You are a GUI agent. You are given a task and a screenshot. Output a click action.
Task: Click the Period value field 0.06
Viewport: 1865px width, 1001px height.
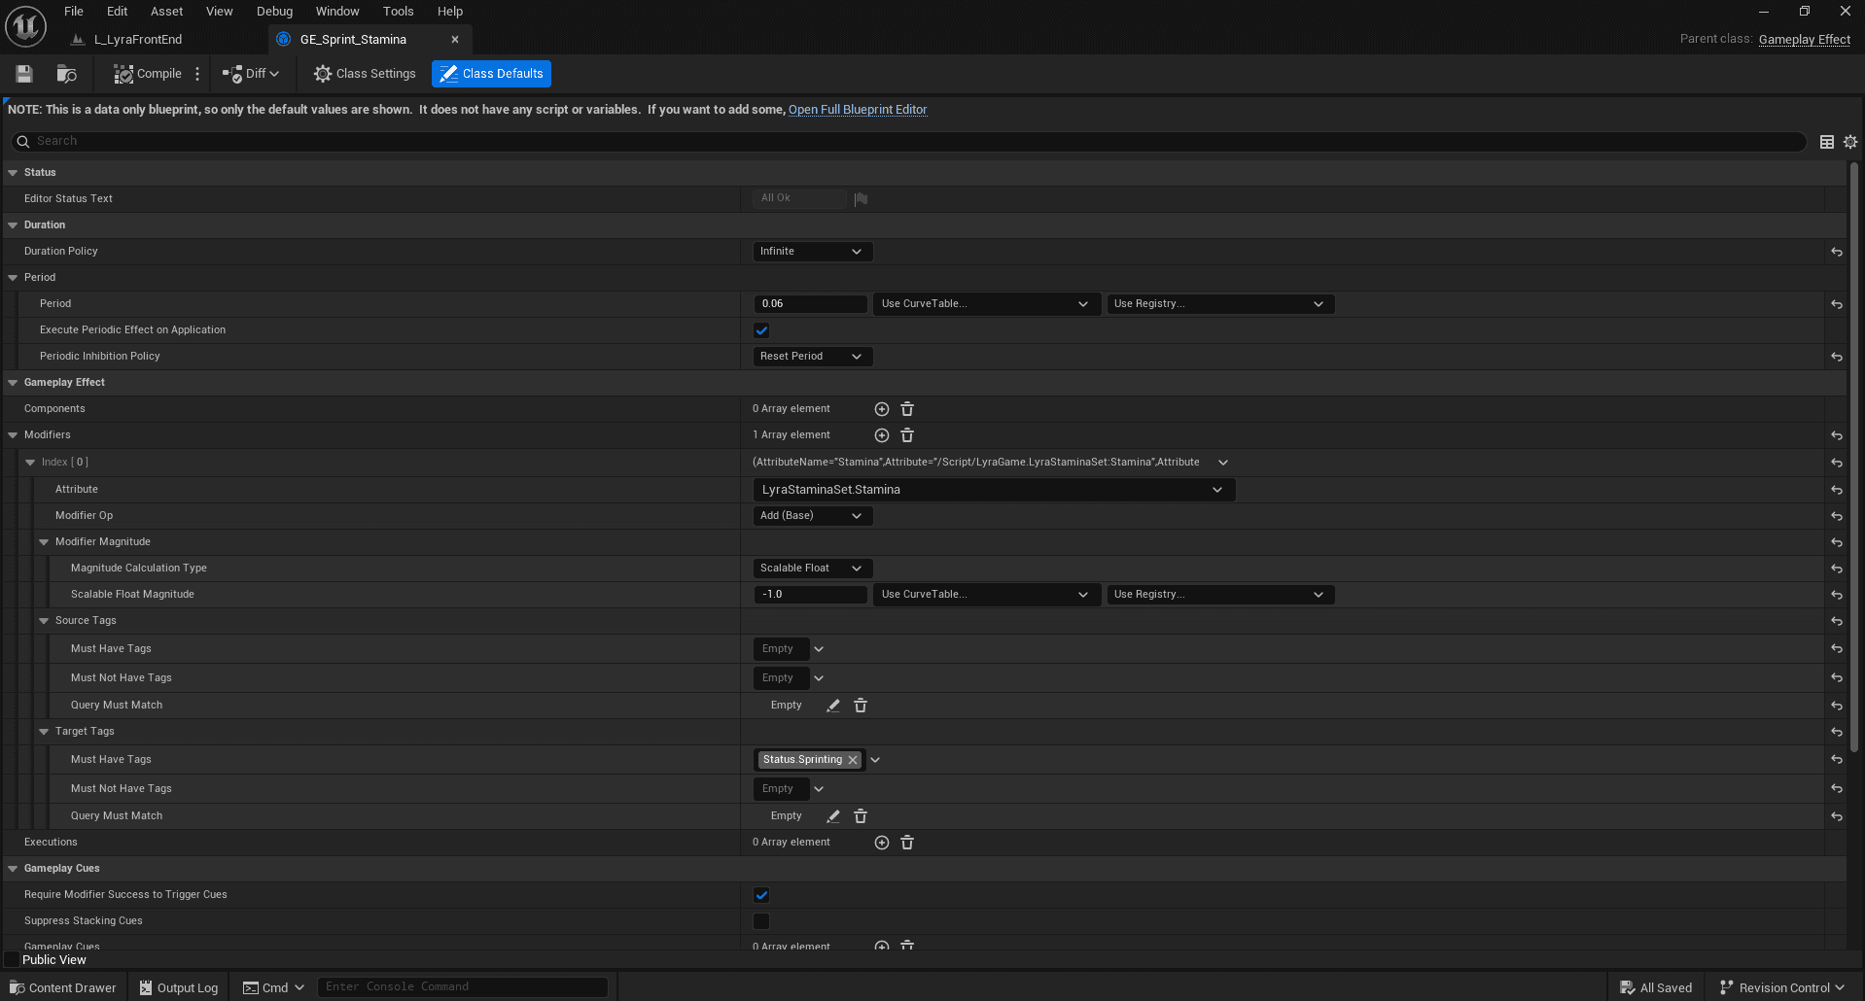pos(810,304)
